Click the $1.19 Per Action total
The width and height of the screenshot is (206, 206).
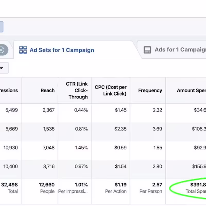(121, 185)
